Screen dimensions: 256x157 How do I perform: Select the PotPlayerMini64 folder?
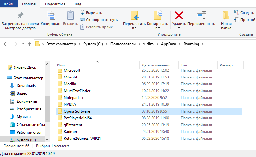(x=149, y=118)
